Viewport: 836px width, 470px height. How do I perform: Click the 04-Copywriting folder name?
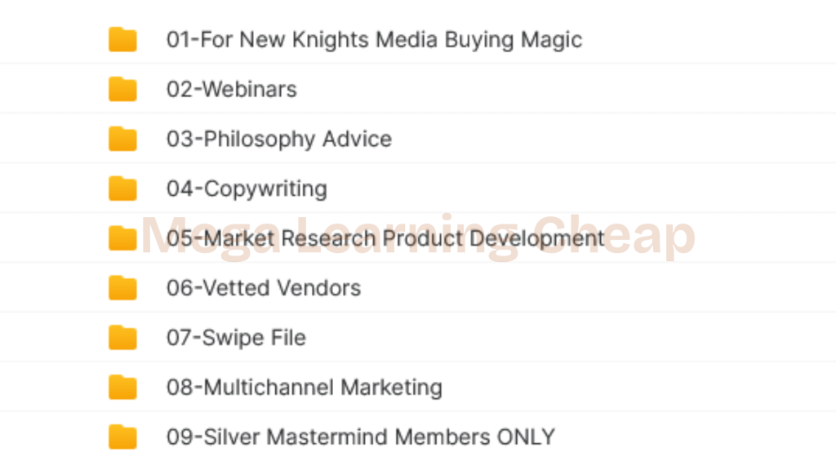tap(247, 188)
